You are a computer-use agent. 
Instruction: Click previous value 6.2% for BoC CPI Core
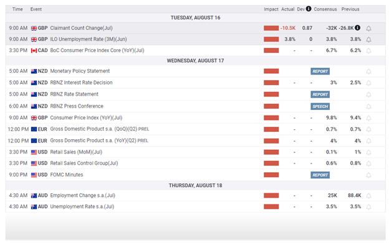click(355, 50)
